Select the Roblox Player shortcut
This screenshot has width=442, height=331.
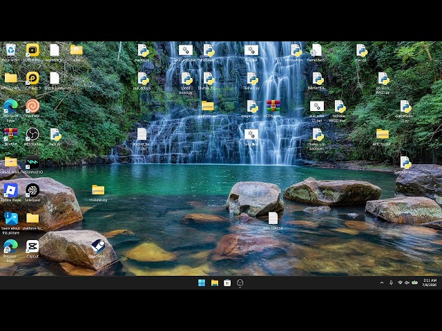[x=11, y=193]
